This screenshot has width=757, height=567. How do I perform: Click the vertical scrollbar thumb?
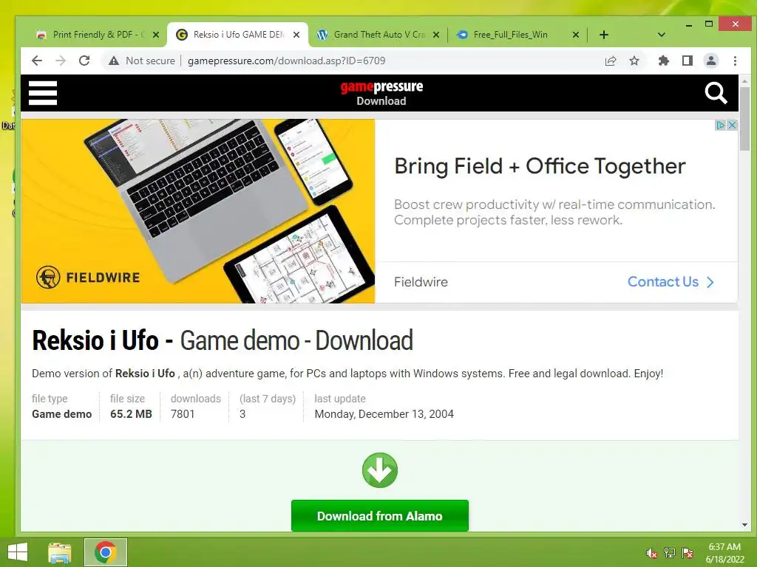coord(744,119)
